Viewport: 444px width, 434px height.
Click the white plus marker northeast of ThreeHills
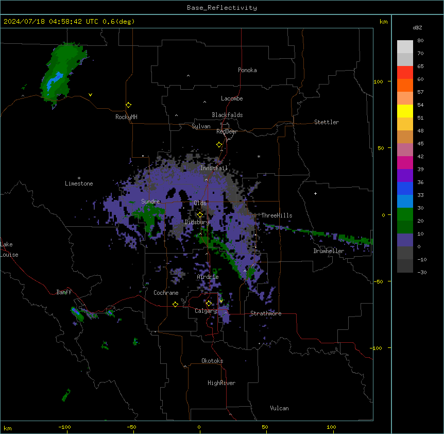coord(315,193)
